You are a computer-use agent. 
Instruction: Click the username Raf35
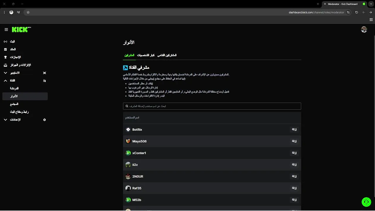point(137,188)
